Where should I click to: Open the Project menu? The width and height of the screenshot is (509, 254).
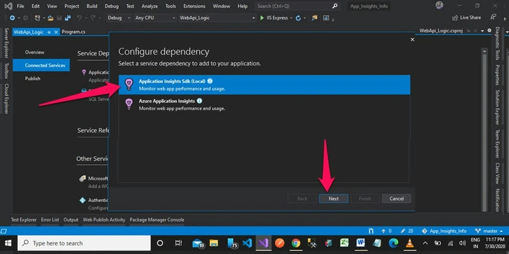tap(72, 6)
